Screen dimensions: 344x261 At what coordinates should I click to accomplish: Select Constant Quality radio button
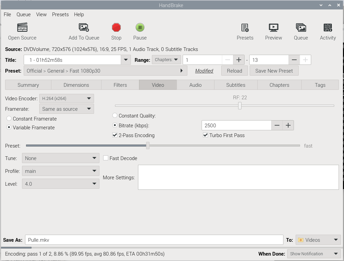pyautogui.click(x=115, y=116)
